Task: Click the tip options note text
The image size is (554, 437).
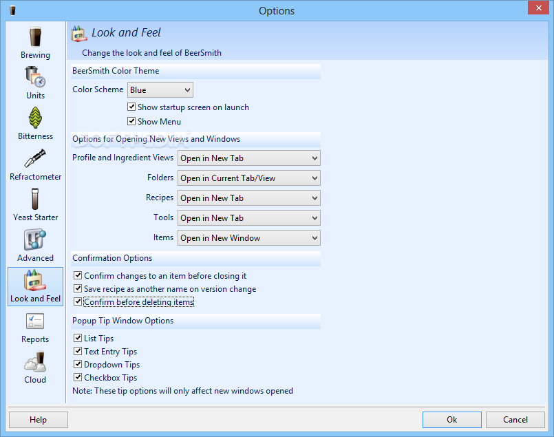Action: click(182, 391)
